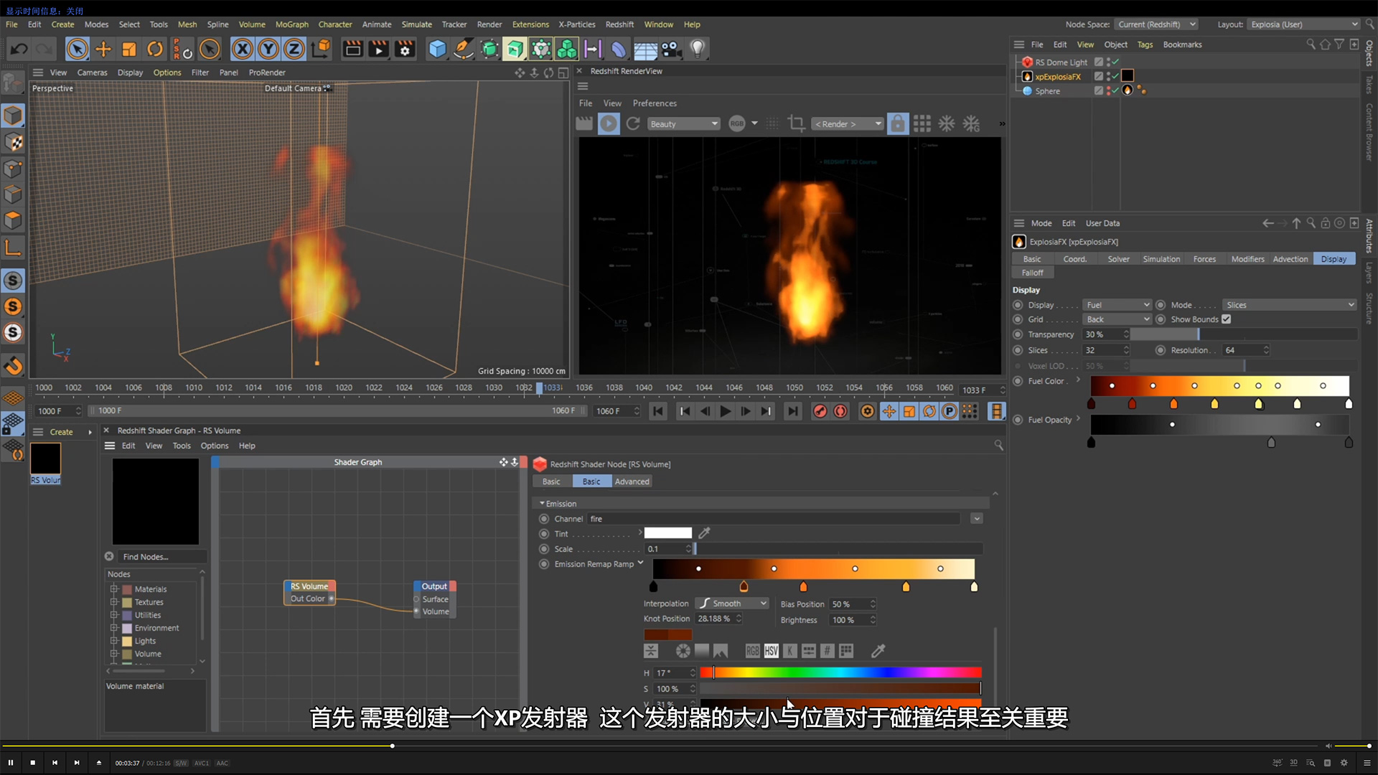1378x775 pixels.
Task: Open the Node Space dropdown
Action: [x=1156, y=24]
